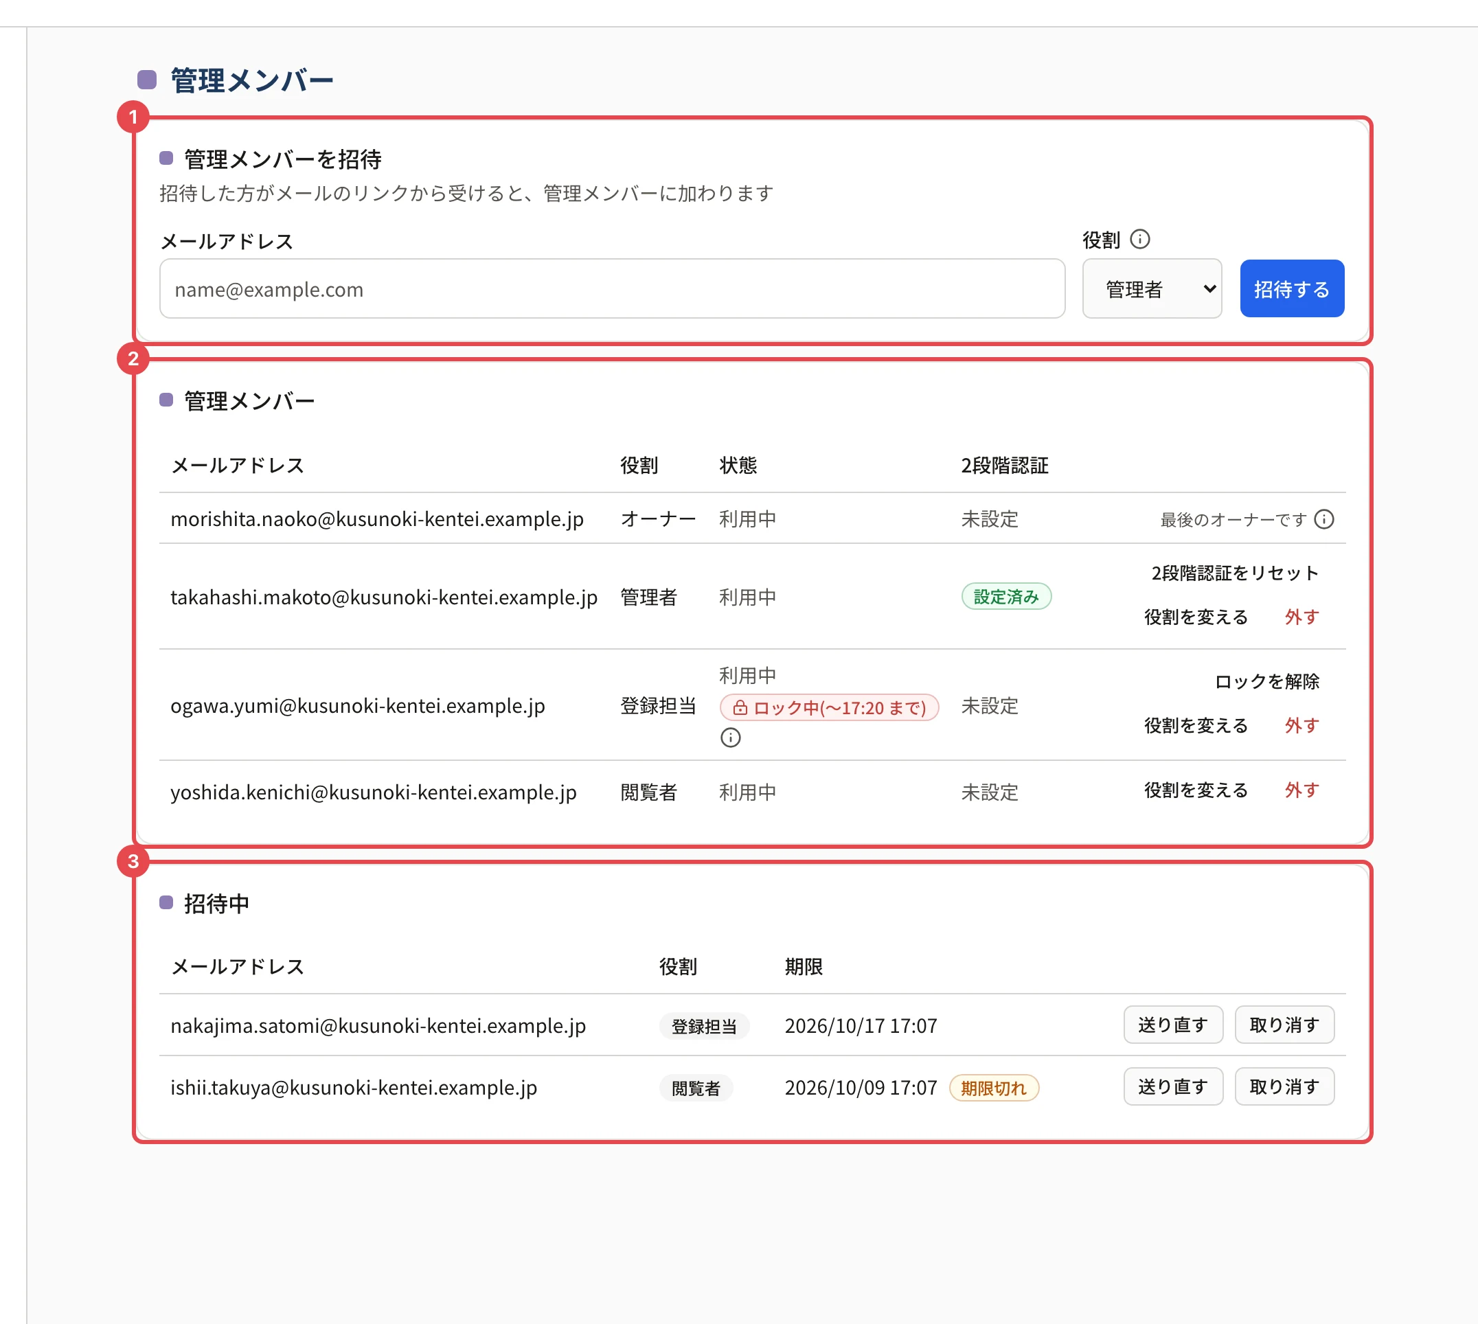Click 取り消す for nakajima.satomi invitation
Screen dimensions: 1478x1324
point(1284,1025)
